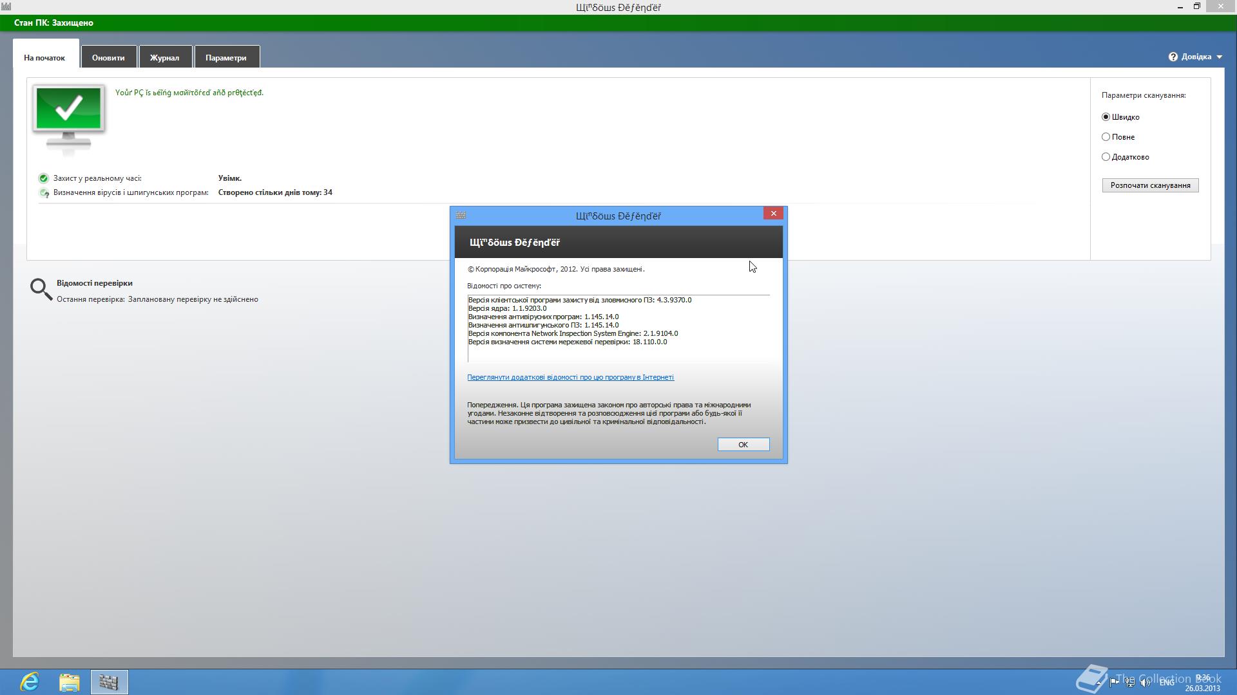Minimize the main Defender window

(x=1180, y=7)
